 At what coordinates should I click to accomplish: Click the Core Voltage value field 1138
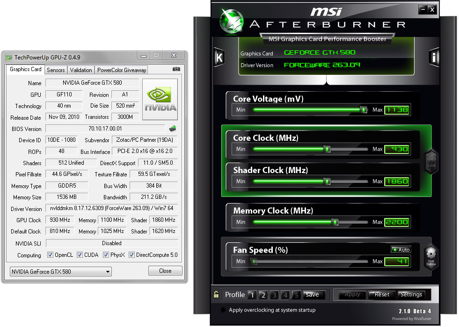pyautogui.click(x=397, y=110)
